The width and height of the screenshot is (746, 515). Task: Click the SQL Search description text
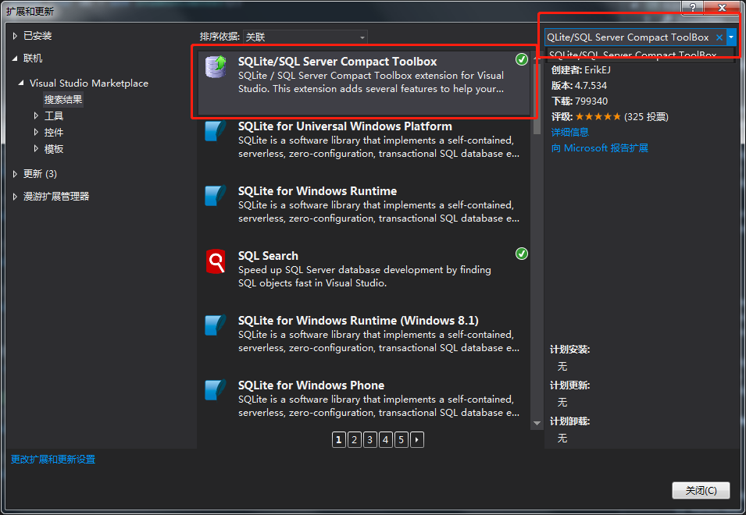coord(365,276)
